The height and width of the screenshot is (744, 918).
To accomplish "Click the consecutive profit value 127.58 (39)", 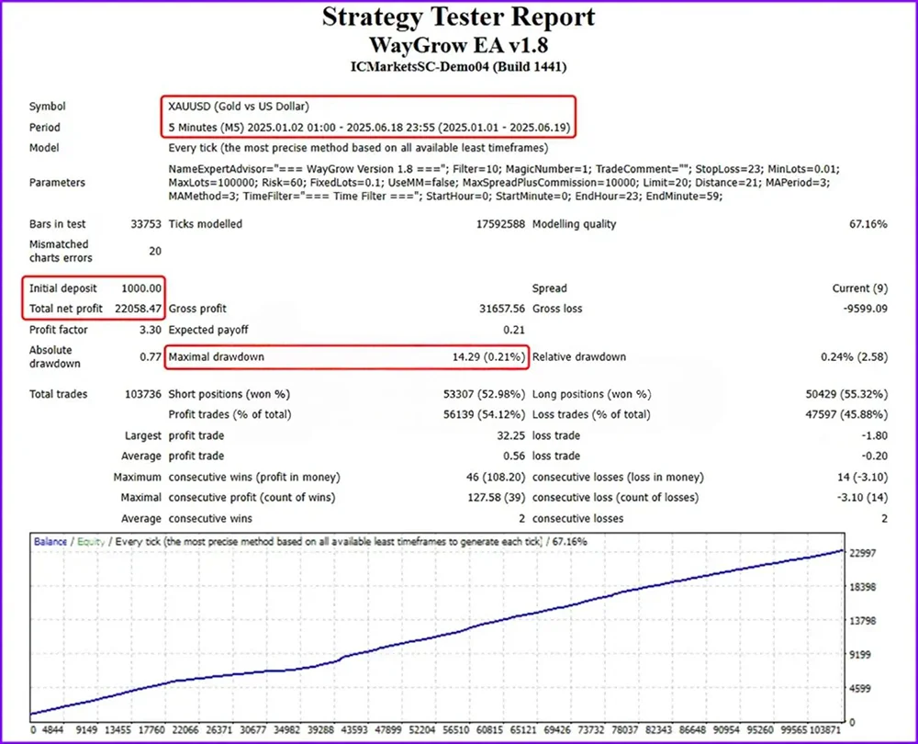I will (x=496, y=497).
